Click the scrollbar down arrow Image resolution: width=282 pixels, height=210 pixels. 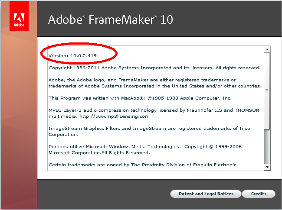(x=267, y=167)
